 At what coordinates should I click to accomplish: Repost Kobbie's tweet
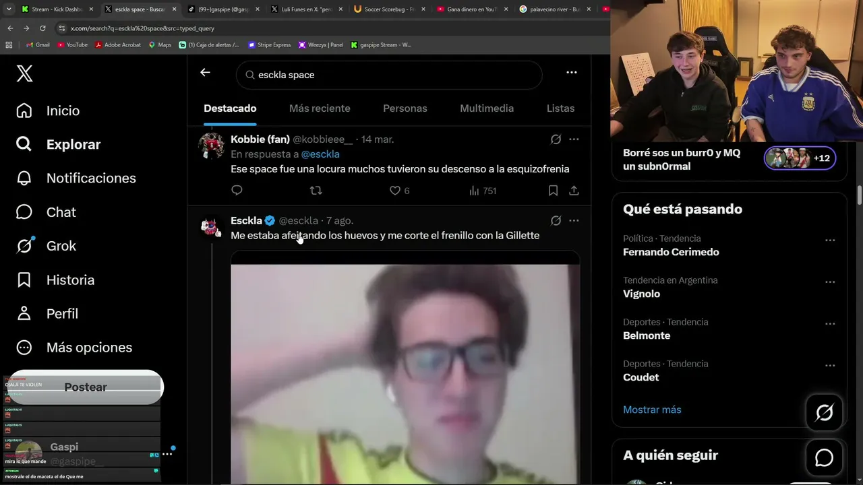(x=316, y=191)
